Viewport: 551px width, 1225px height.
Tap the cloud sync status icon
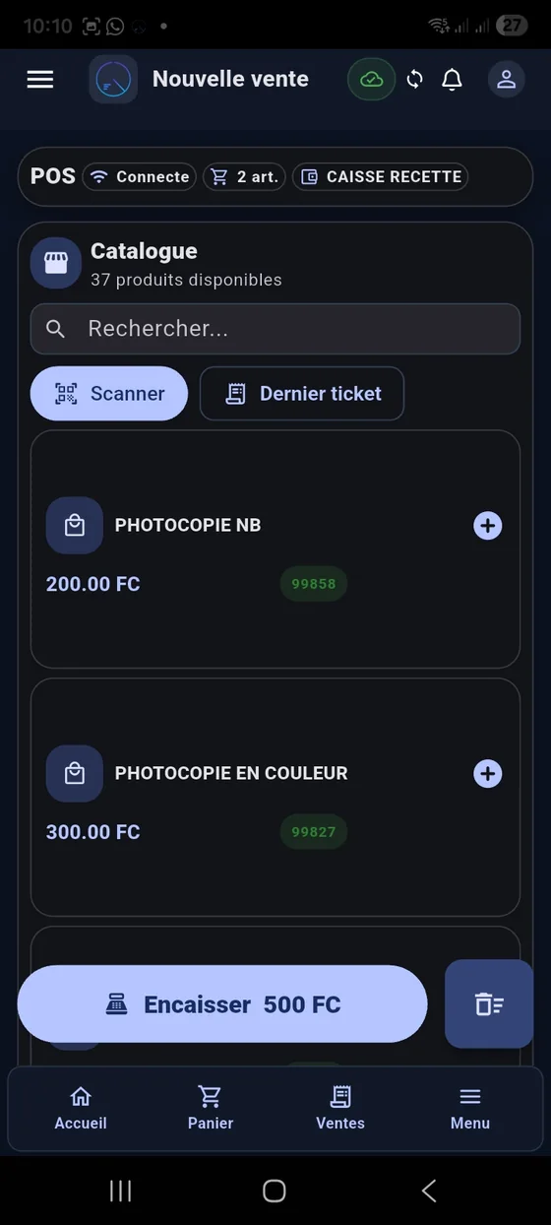371,80
